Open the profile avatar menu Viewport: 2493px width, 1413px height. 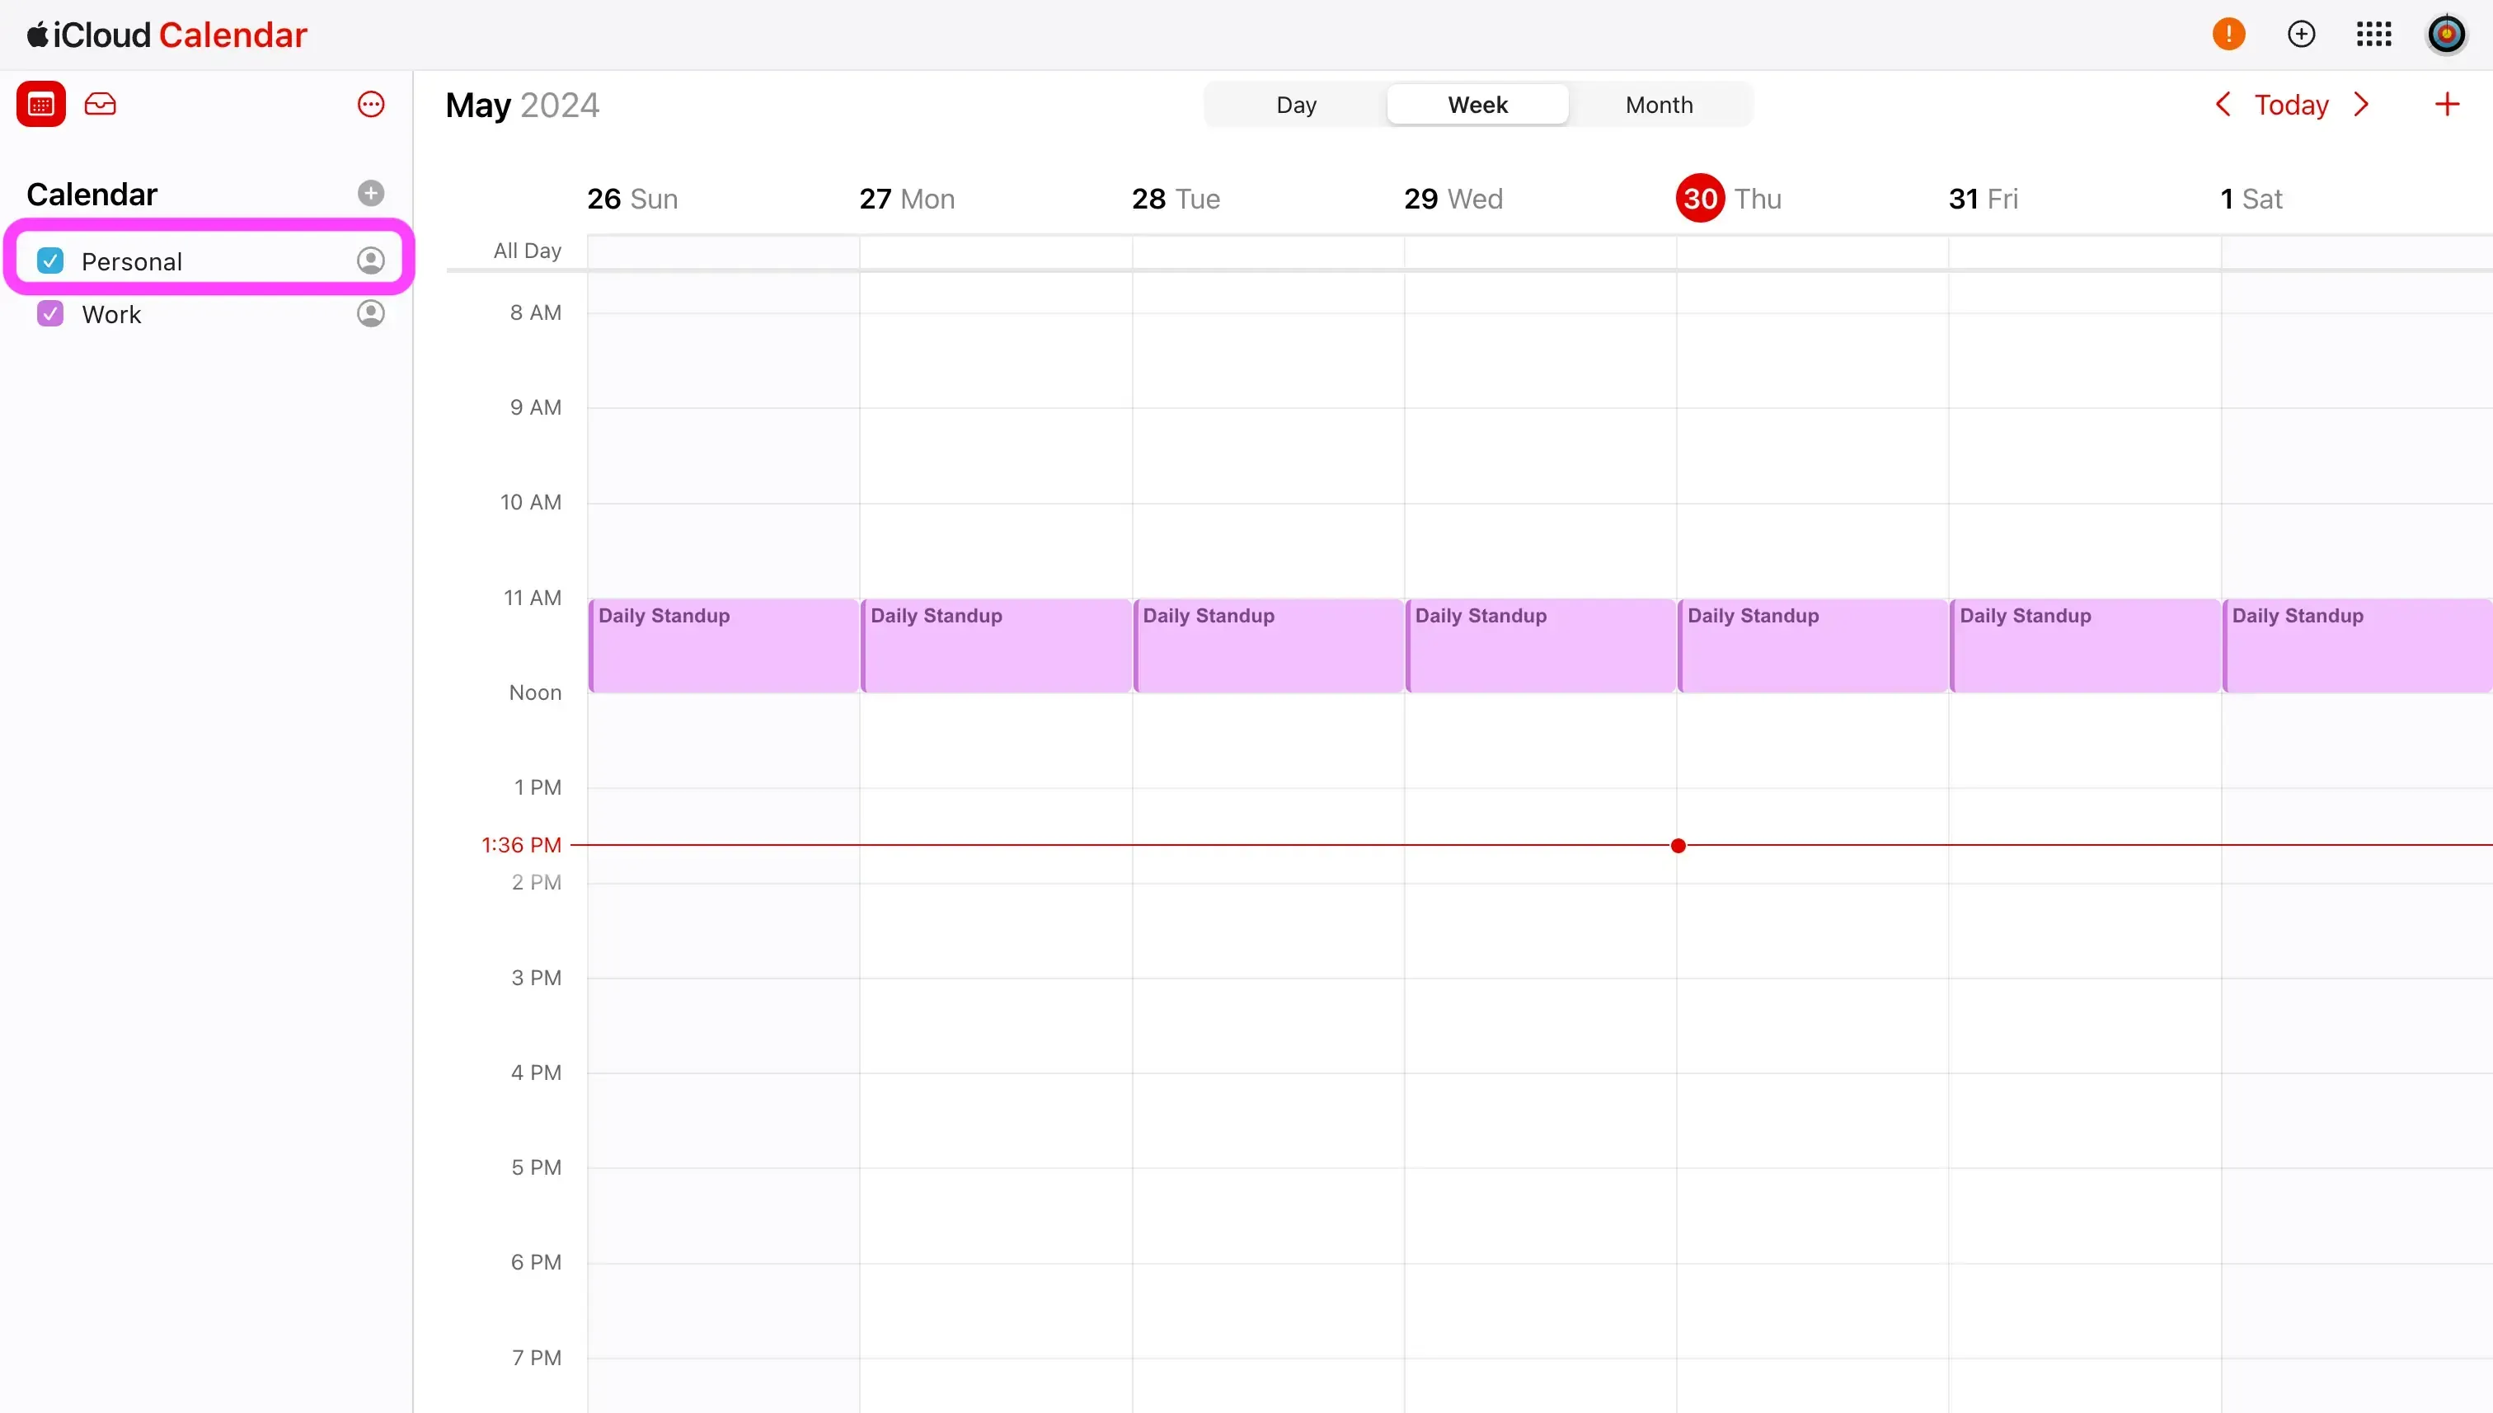(2448, 33)
